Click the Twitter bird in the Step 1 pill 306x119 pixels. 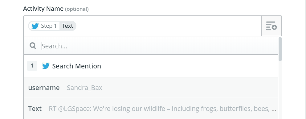point(35,26)
